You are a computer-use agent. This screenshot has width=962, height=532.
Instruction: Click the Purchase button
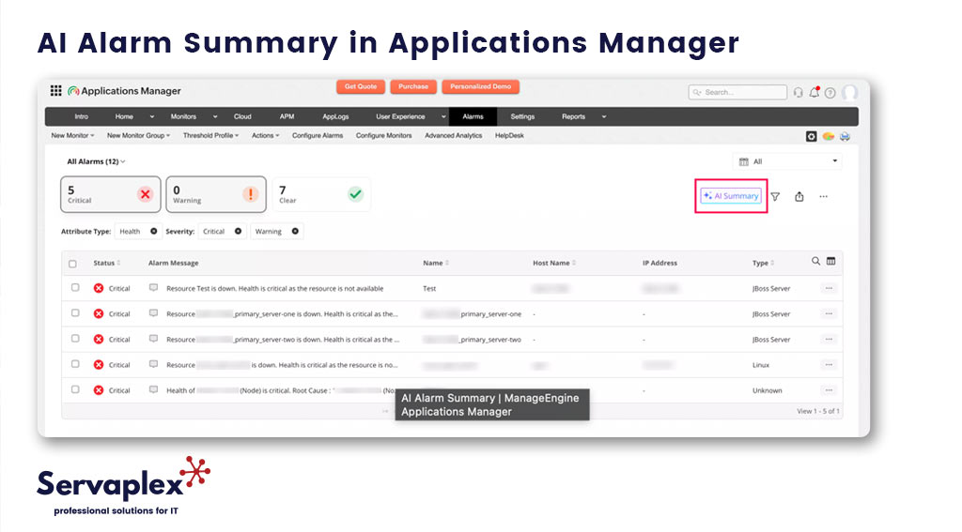coord(413,87)
